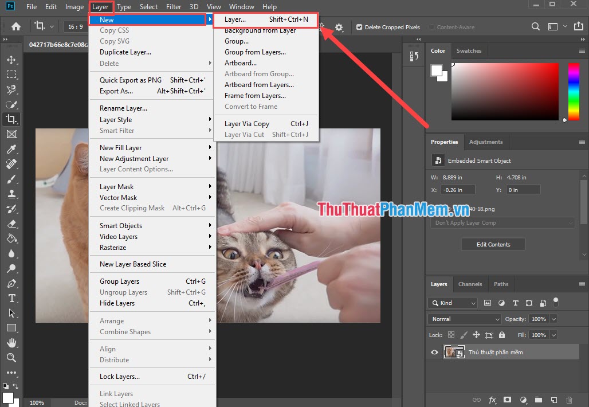Open the layer styles fx menu
The image size is (589, 407).
point(492,400)
